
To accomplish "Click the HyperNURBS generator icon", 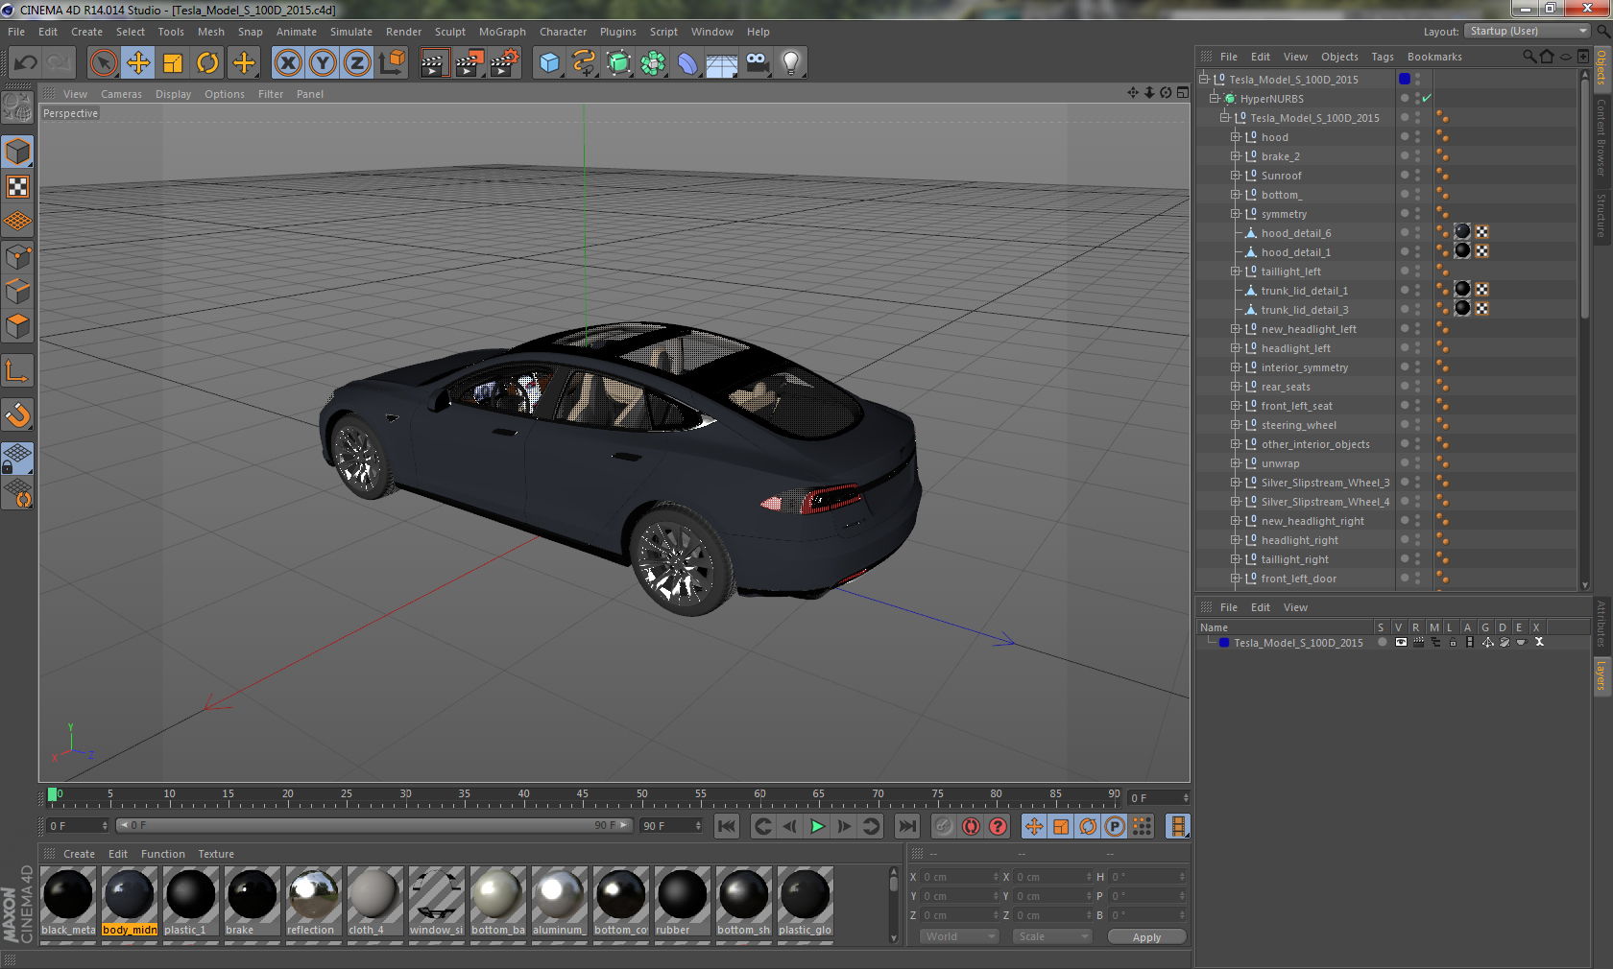I will click(x=618, y=63).
